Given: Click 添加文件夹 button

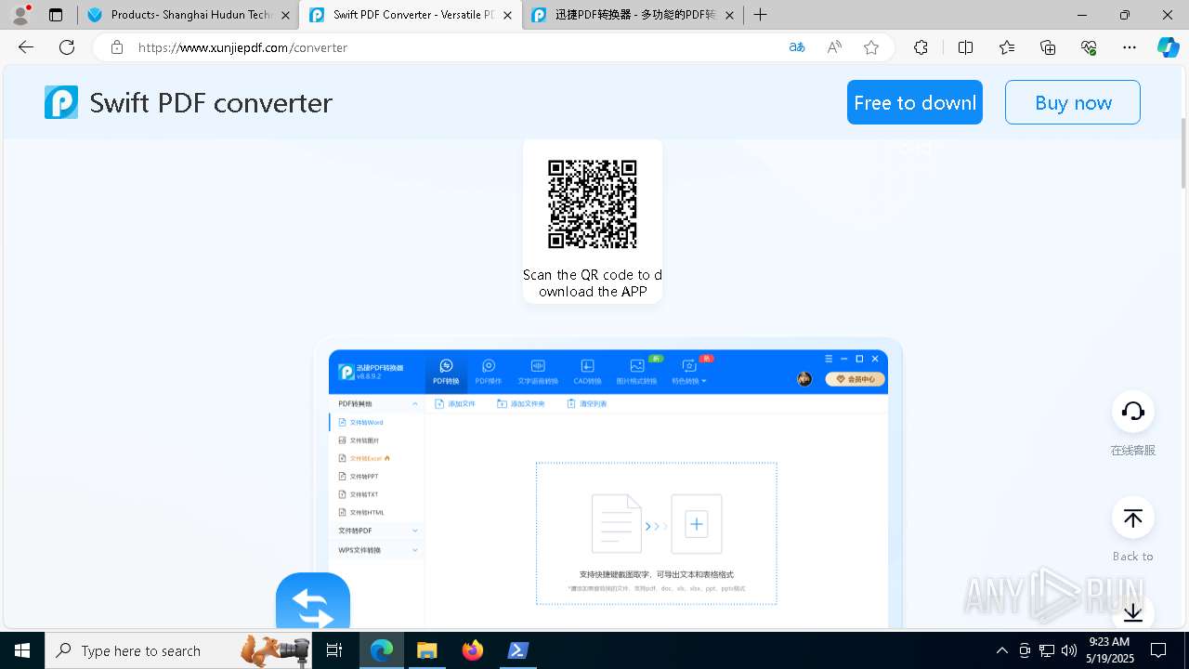Looking at the screenshot, I should 521,404.
